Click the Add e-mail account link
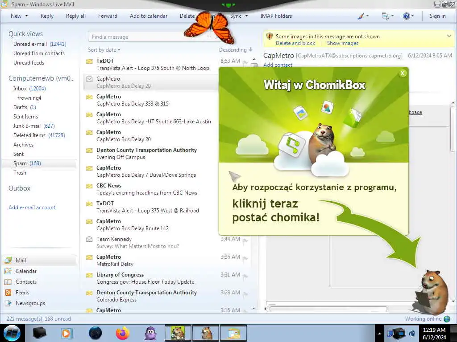Viewport: 457px width, 342px height. click(32, 208)
